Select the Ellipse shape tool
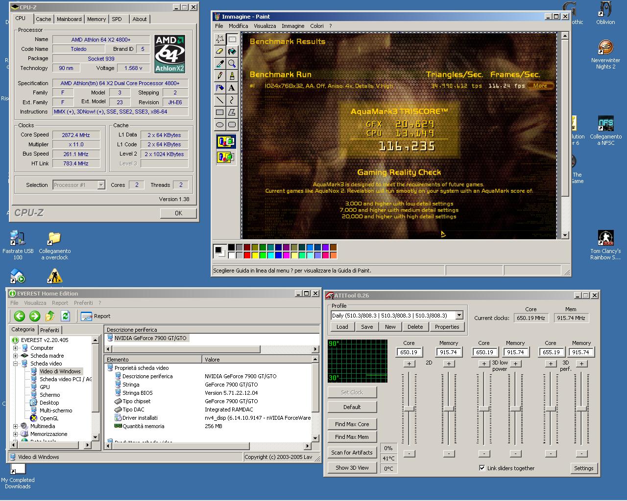Viewport: 627px width, 501px height. pyautogui.click(x=220, y=125)
